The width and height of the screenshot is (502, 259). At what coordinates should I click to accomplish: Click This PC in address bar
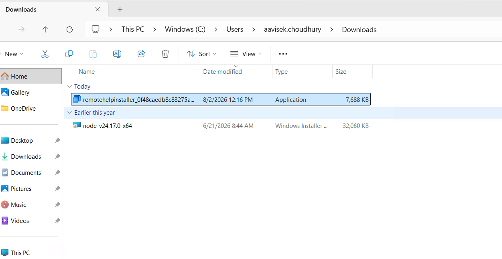[133, 29]
